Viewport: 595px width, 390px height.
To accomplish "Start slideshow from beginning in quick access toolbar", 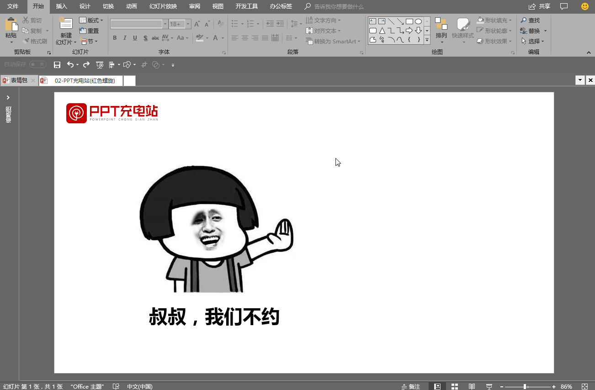I will pos(100,65).
